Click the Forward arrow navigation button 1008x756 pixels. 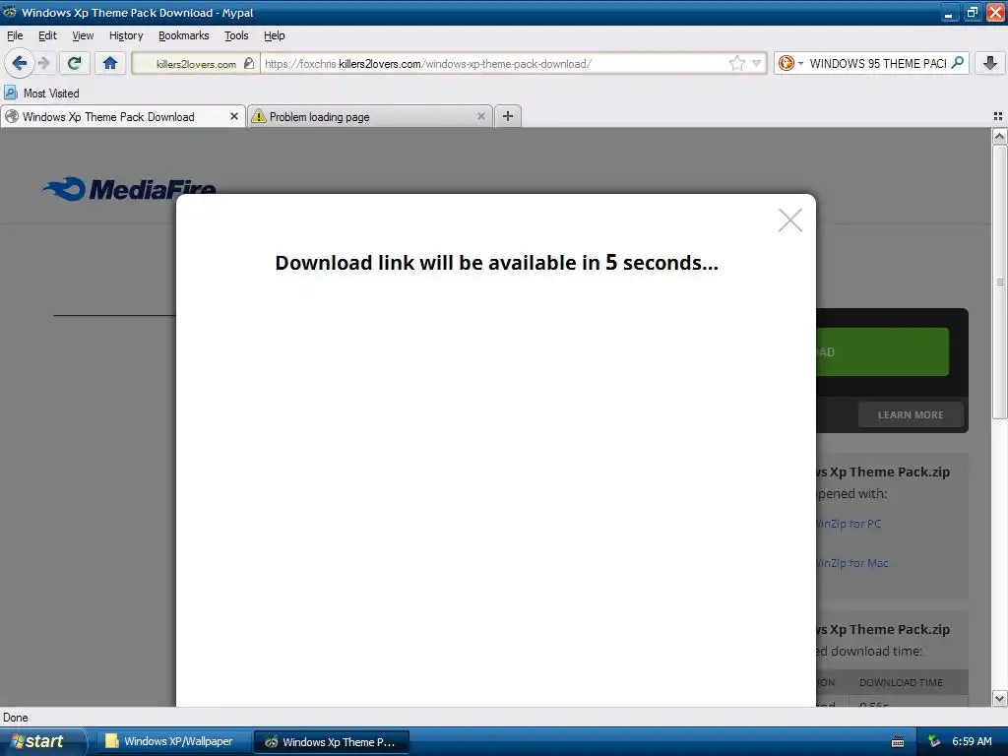(x=43, y=63)
